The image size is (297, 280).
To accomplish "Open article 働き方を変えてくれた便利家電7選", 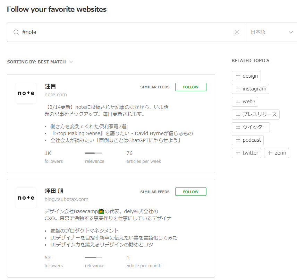I will (x=88, y=126).
